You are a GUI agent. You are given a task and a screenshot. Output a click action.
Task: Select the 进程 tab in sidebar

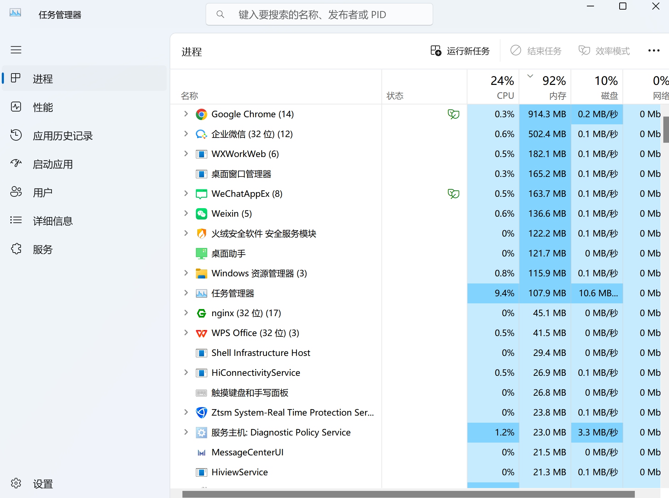pos(43,79)
